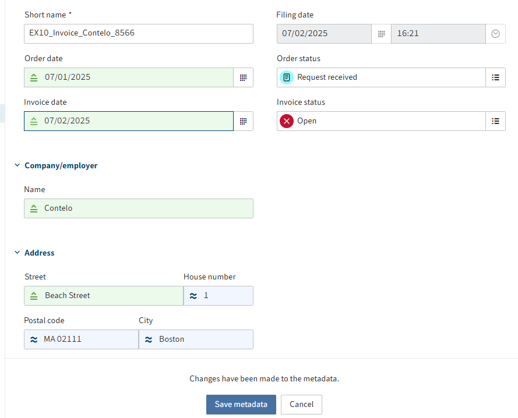Click the green indicator in Invoice date
518x418 pixels.
[34, 121]
